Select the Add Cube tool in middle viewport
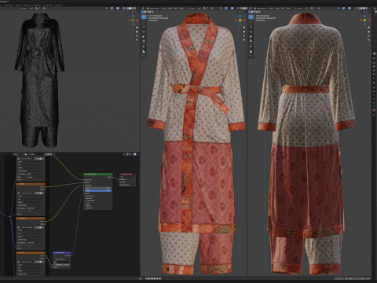The height and width of the screenshot is (283, 377). (144, 57)
